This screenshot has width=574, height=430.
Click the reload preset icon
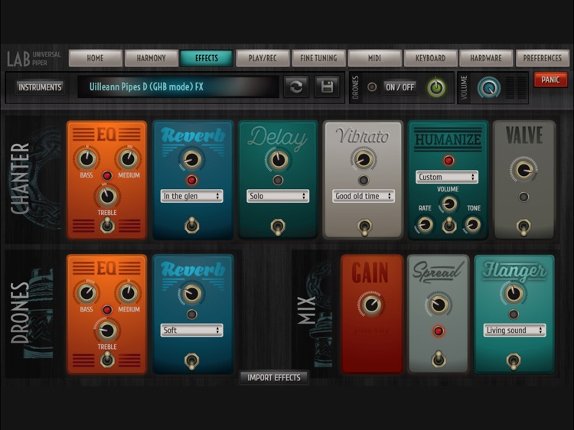(296, 86)
